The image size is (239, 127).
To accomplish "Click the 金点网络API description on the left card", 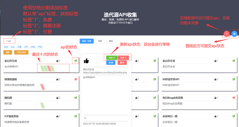I will click(11, 66).
